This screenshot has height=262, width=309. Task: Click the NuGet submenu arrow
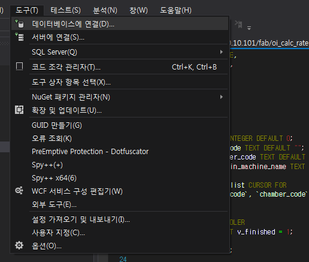click(x=221, y=97)
